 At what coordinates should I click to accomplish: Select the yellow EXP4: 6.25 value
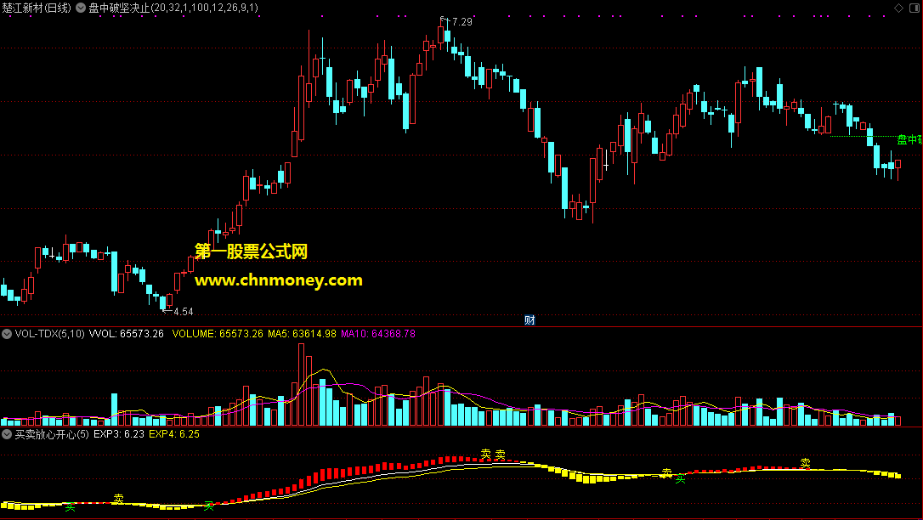click(174, 434)
